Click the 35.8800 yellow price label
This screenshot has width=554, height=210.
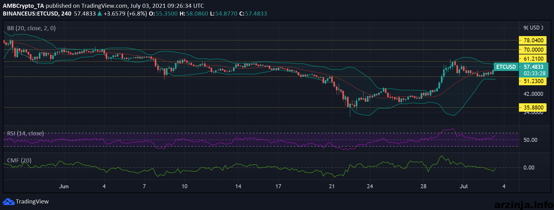(x=533, y=107)
